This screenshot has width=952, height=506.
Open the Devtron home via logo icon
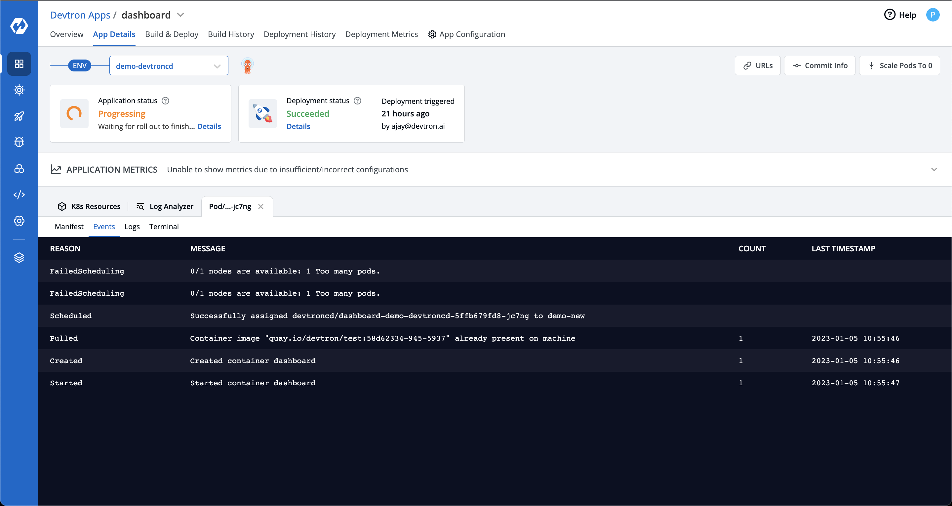click(x=19, y=26)
